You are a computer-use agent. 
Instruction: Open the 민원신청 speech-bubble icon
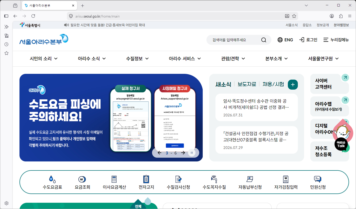coord(318,179)
